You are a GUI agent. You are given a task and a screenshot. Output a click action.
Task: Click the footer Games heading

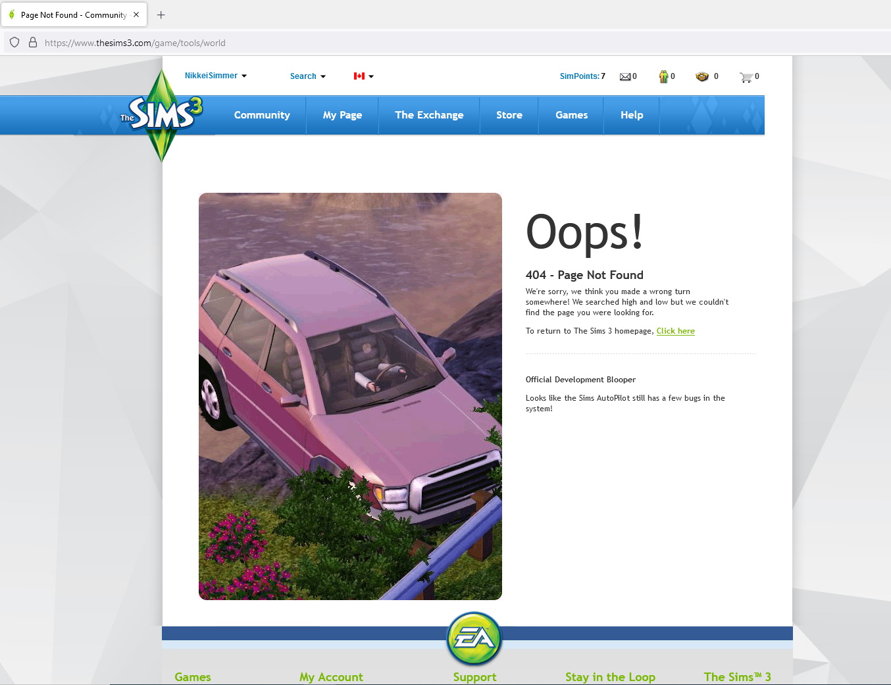coord(193,677)
